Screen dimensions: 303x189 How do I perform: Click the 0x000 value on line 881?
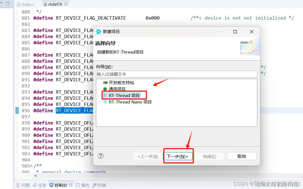click(x=152, y=18)
